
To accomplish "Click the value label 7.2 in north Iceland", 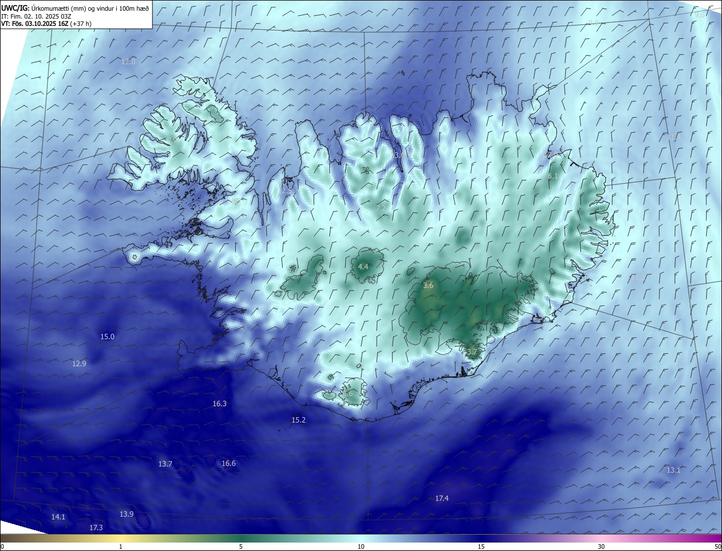I will (x=381, y=208).
